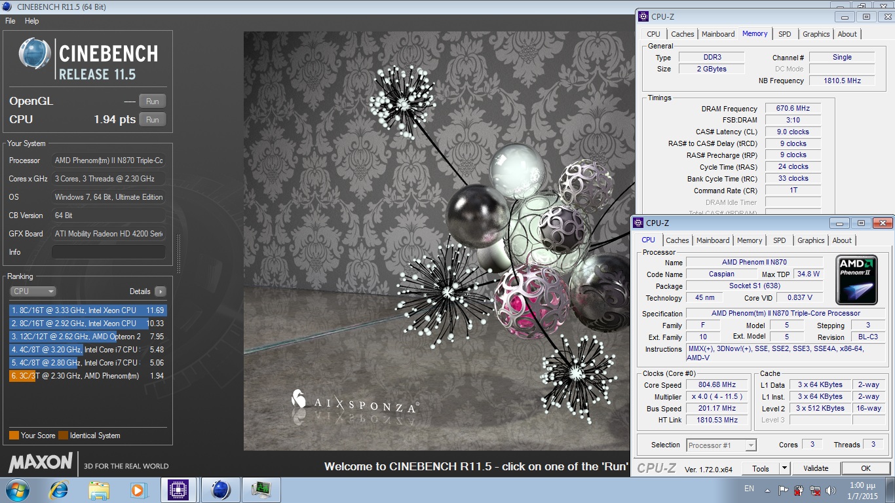Click the battery power tray icon
895x503 pixels.
[x=799, y=490]
